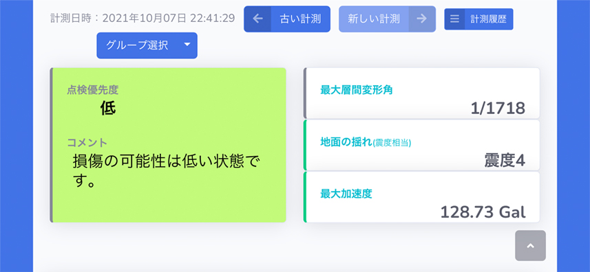The width and height of the screenshot is (590, 272).
Task: Click the 最大加速度 heading label
Action: (346, 194)
